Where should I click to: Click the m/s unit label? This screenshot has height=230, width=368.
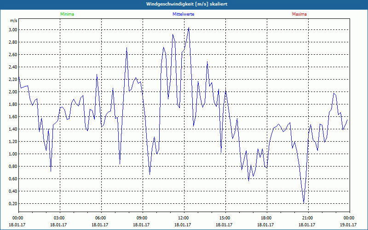click(x=13, y=21)
